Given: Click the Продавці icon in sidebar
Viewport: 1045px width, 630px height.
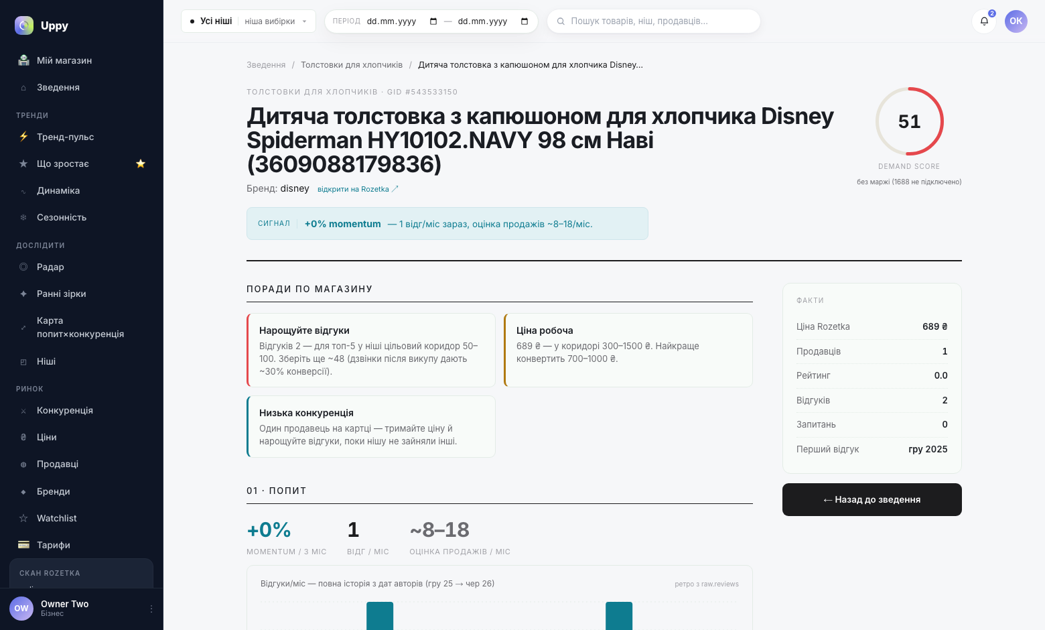Looking at the screenshot, I should tap(23, 464).
